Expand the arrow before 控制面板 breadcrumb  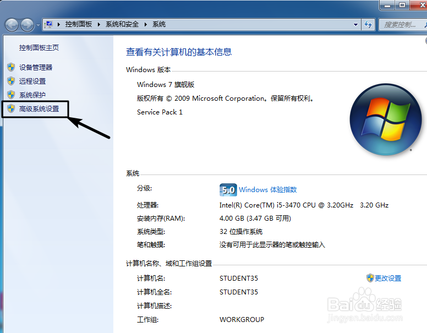pos(58,25)
